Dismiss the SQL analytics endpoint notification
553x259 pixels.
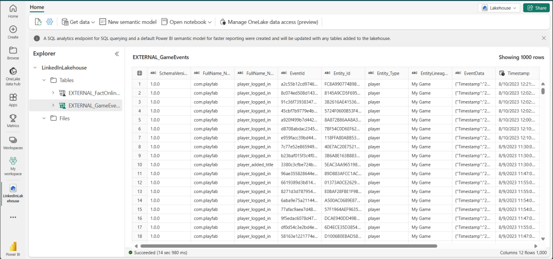click(x=543, y=38)
